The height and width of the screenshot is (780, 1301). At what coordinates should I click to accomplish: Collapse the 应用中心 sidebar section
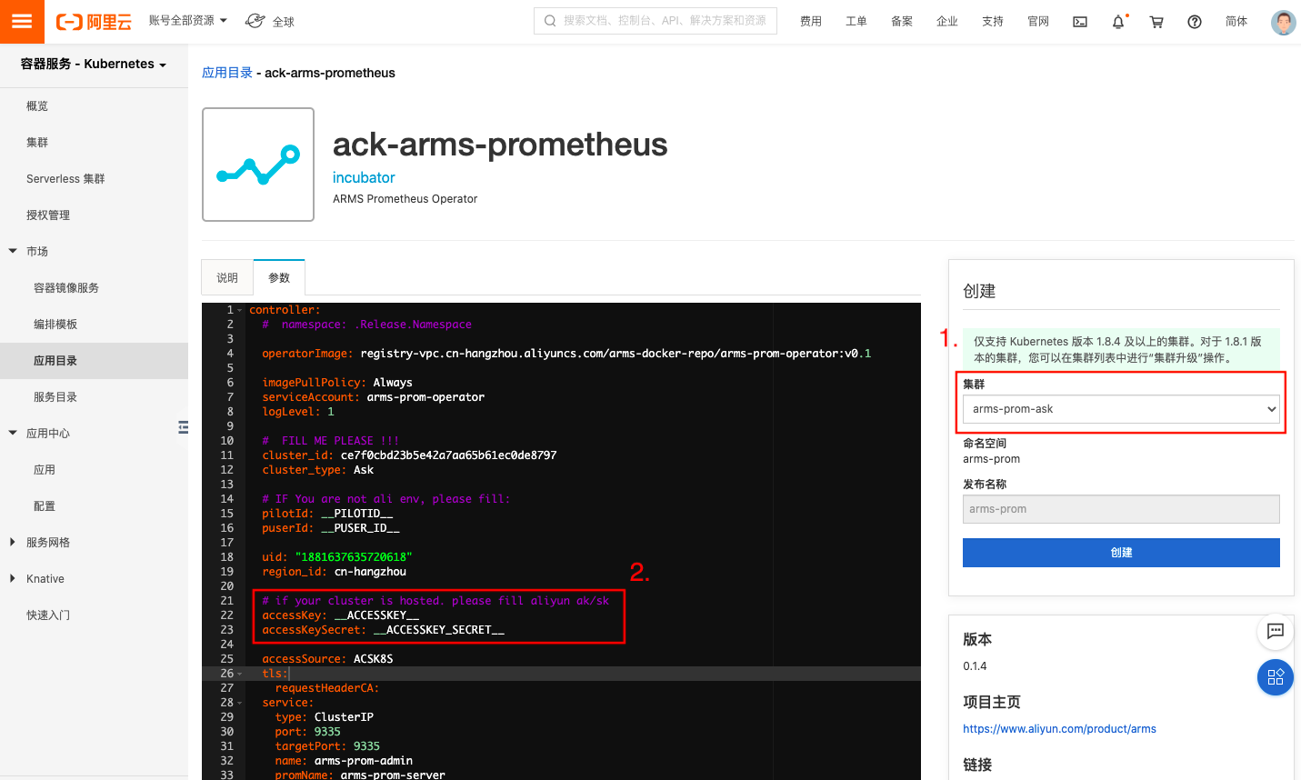tap(13, 433)
